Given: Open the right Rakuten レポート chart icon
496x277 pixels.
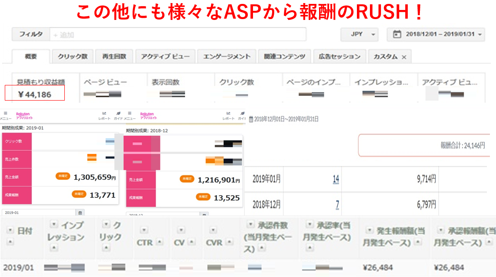Looking at the screenshot, I should (x=228, y=114).
